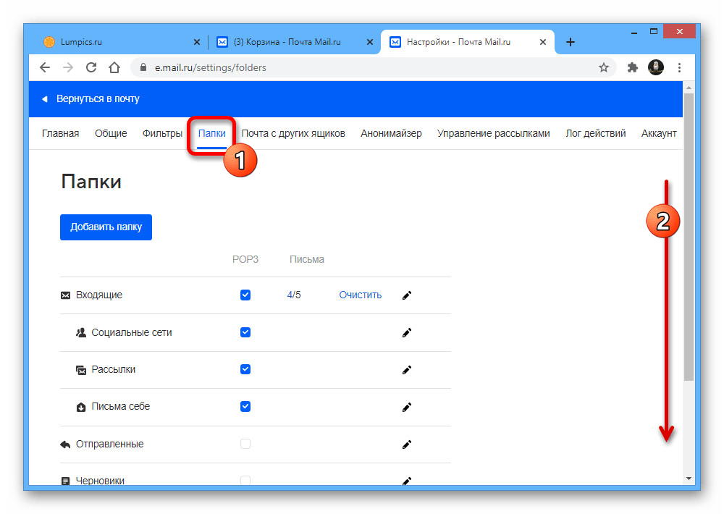Go to browser home page icon

114,67
